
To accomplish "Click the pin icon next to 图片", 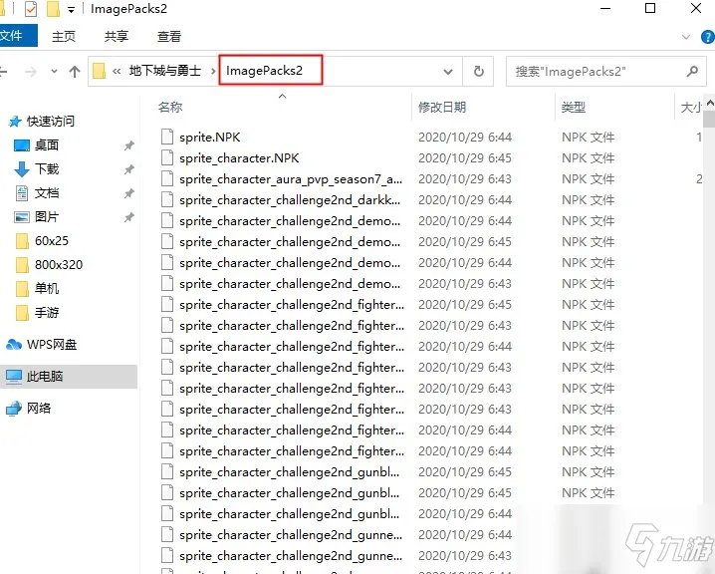I will [129, 217].
